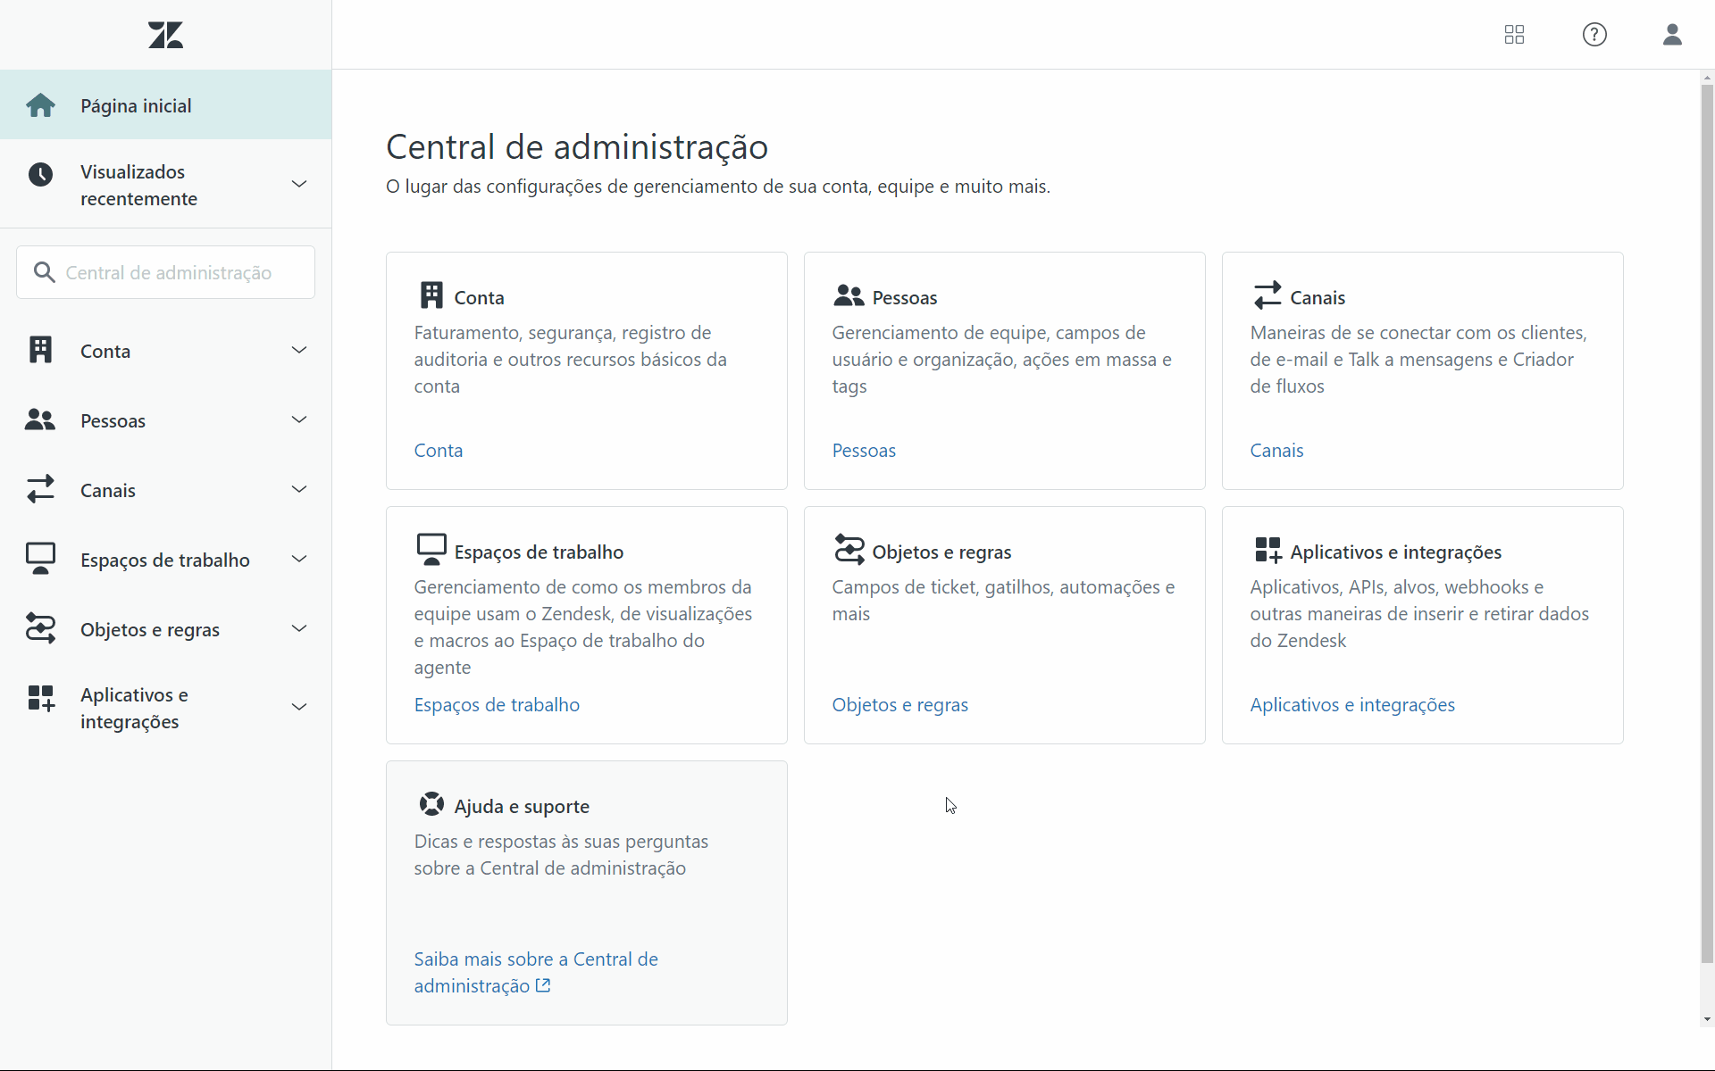Click the search magnifier icon

44,272
